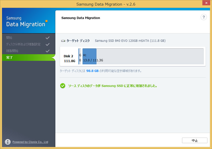This screenshot has width=212, height=149.
Task: Click the 13.0 / 111.3G capacity text
Action: pos(93,60)
